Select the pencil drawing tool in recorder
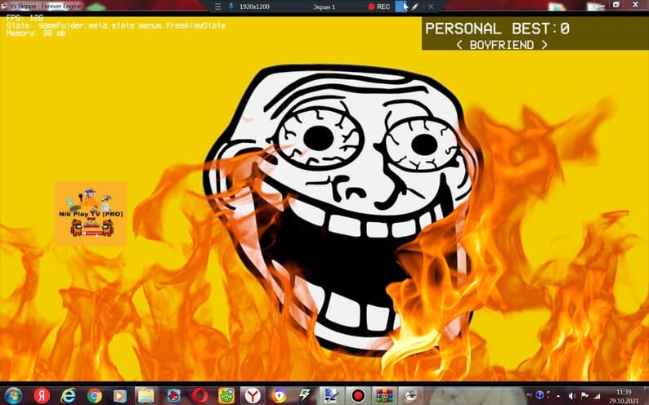649x405 pixels. (415, 7)
